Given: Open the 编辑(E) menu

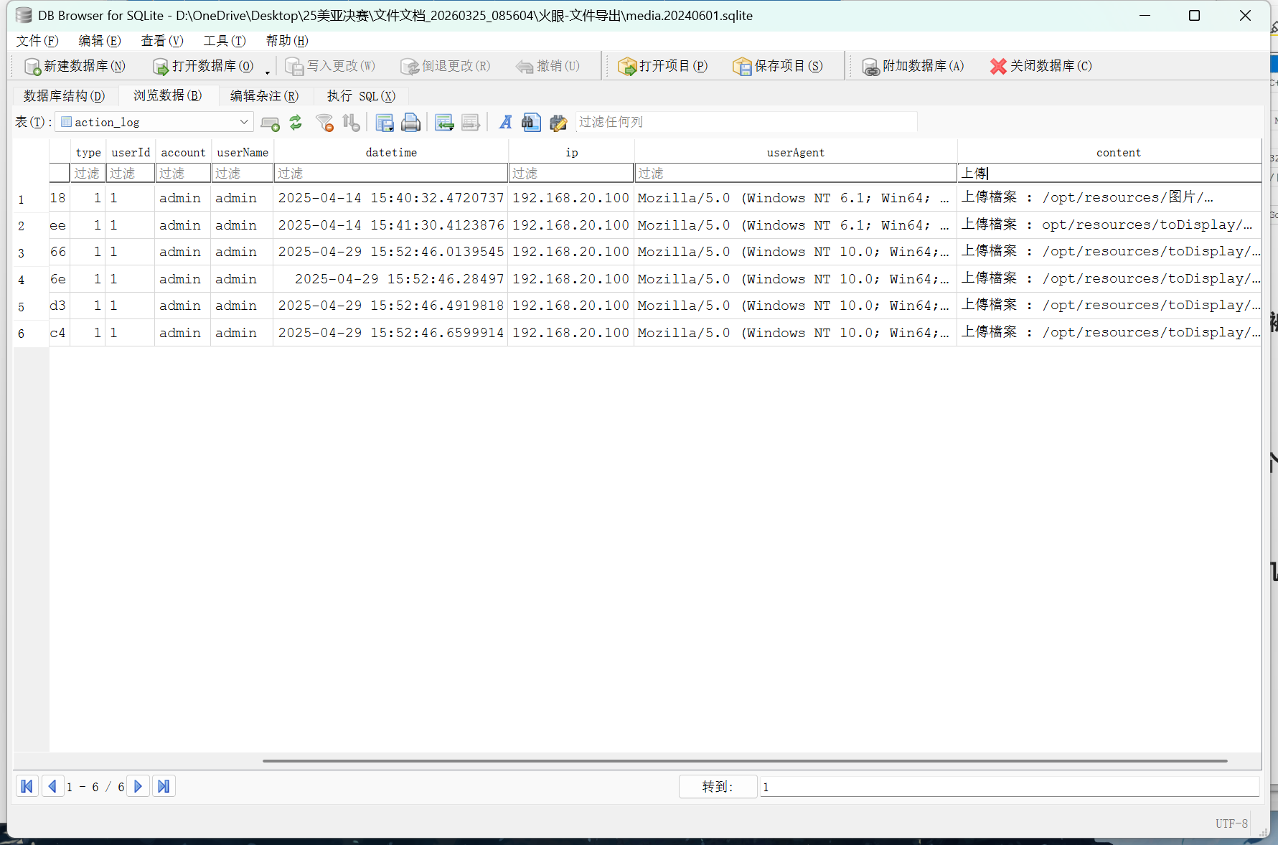Looking at the screenshot, I should (x=100, y=41).
